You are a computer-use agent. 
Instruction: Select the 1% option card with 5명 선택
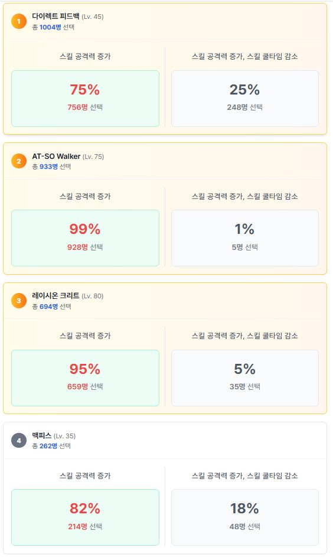pyautogui.click(x=245, y=238)
